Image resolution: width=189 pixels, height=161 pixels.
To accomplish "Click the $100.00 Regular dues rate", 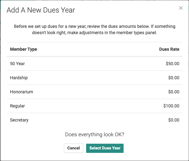I will point(171,106).
